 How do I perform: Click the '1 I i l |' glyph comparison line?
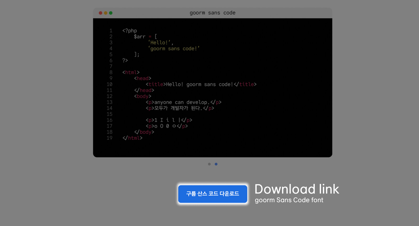169,120
